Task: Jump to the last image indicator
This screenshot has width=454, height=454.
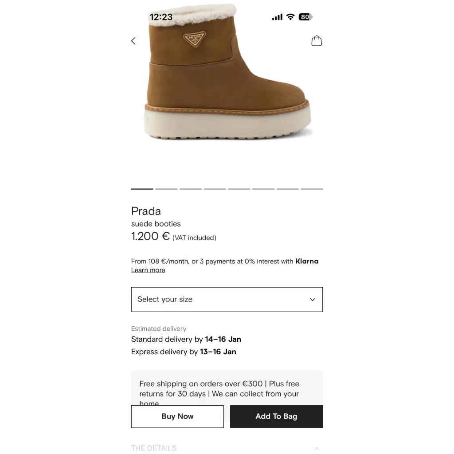Action: (x=312, y=189)
